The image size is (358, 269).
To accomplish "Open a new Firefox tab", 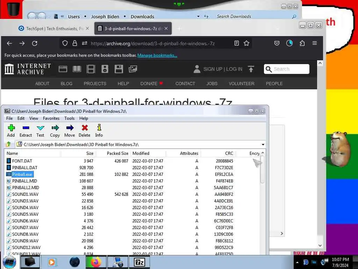I will (x=179, y=29).
